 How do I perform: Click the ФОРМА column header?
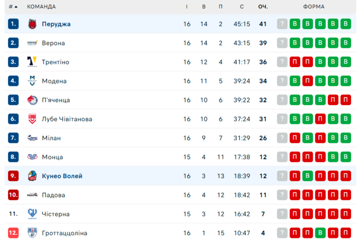(314, 6)
